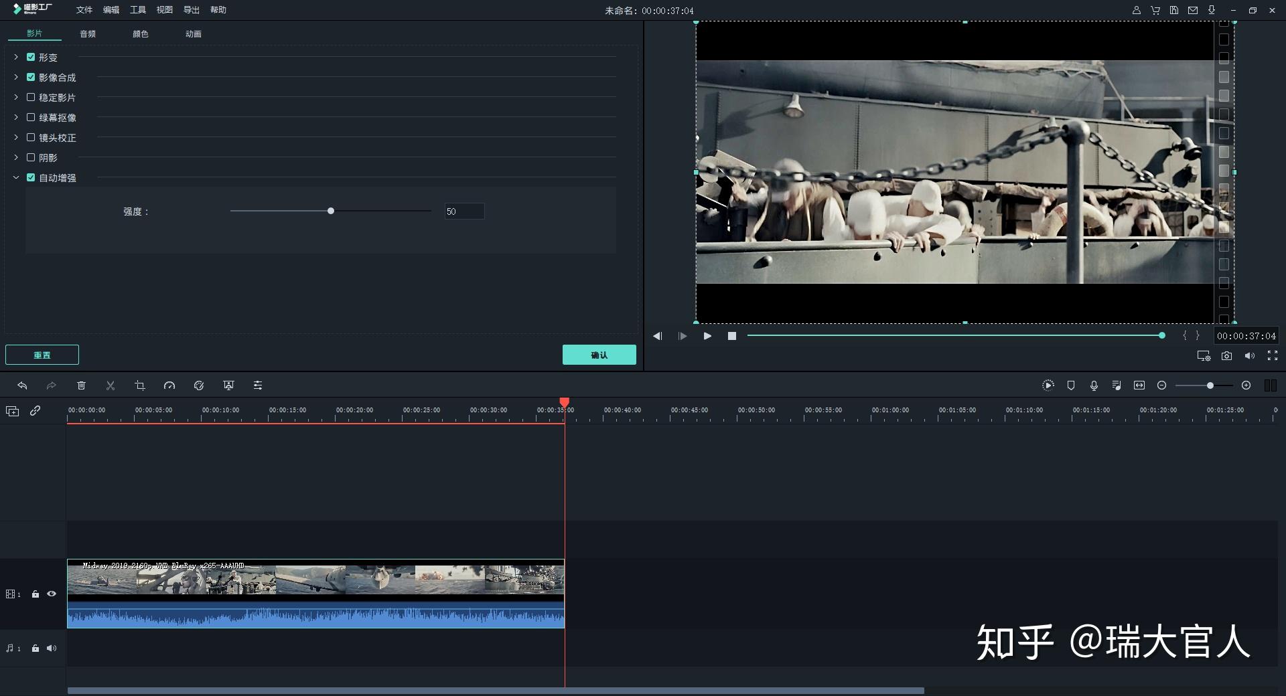Click the green screen toolbar icon
The image size is (1286, 696).
(x=228, y=385)
